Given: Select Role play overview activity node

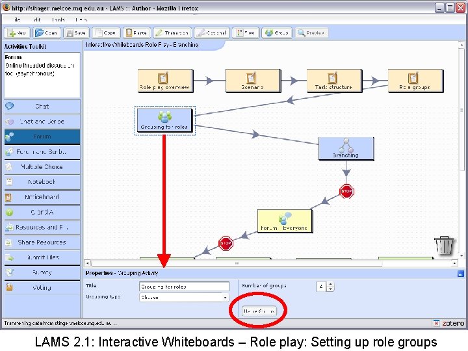Looking at the screenshot, I should [x=165, y=81].
